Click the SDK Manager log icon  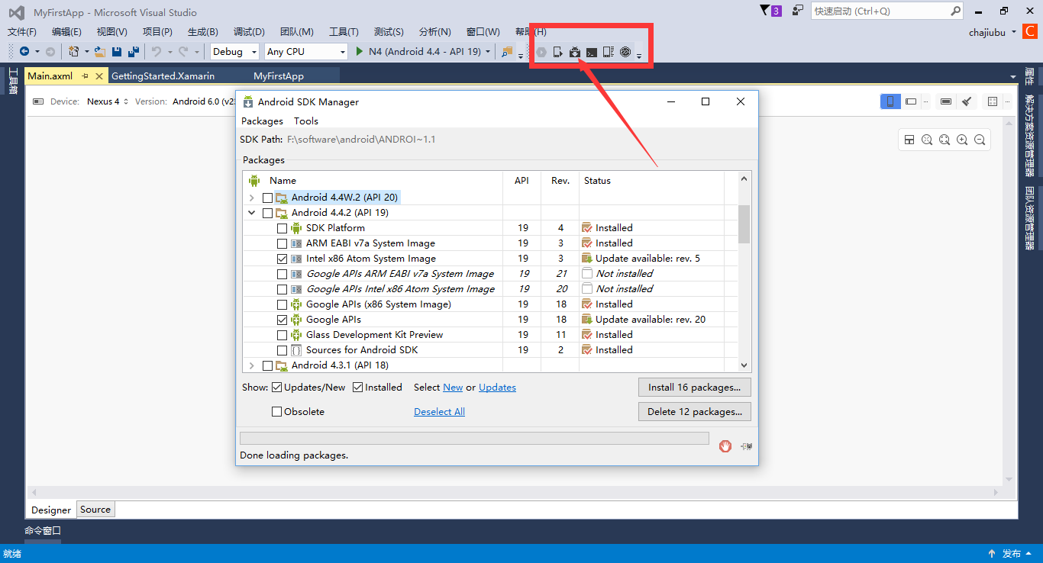[x=746, y=446]
